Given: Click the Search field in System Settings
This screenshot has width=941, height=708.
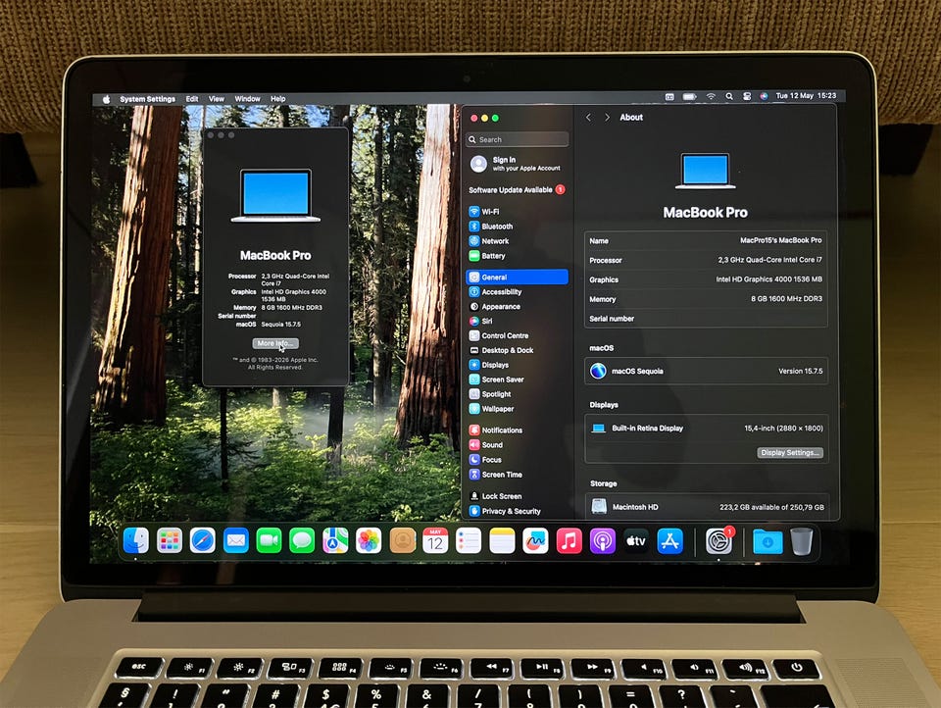Looking at the screenshot, I should coord(517,139).
